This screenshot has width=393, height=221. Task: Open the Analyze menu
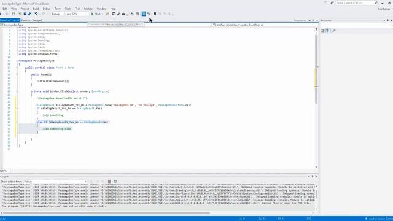pos(88,9)
